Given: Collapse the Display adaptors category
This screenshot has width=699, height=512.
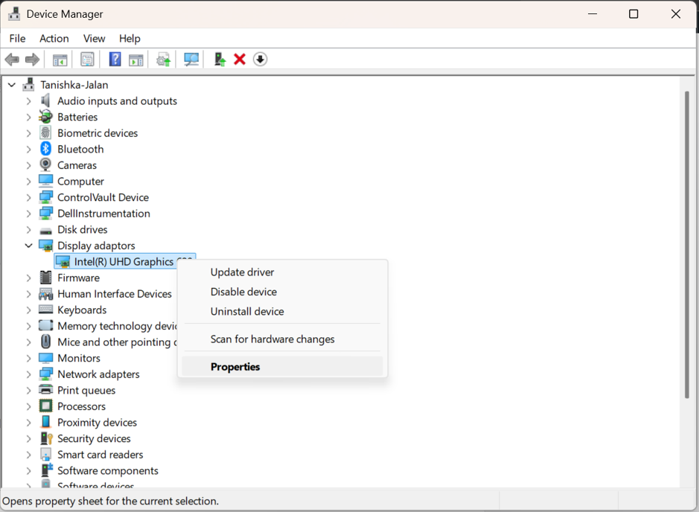Looking at the screenshot, I should point(28,246).
